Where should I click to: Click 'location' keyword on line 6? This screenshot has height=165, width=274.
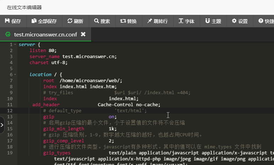click(40, 75)
